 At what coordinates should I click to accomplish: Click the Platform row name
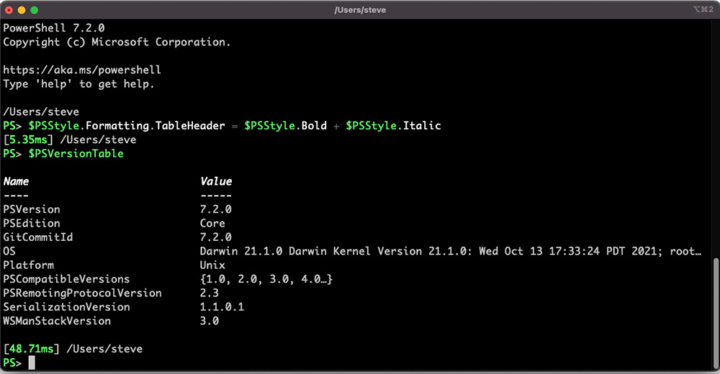(29, 265)
